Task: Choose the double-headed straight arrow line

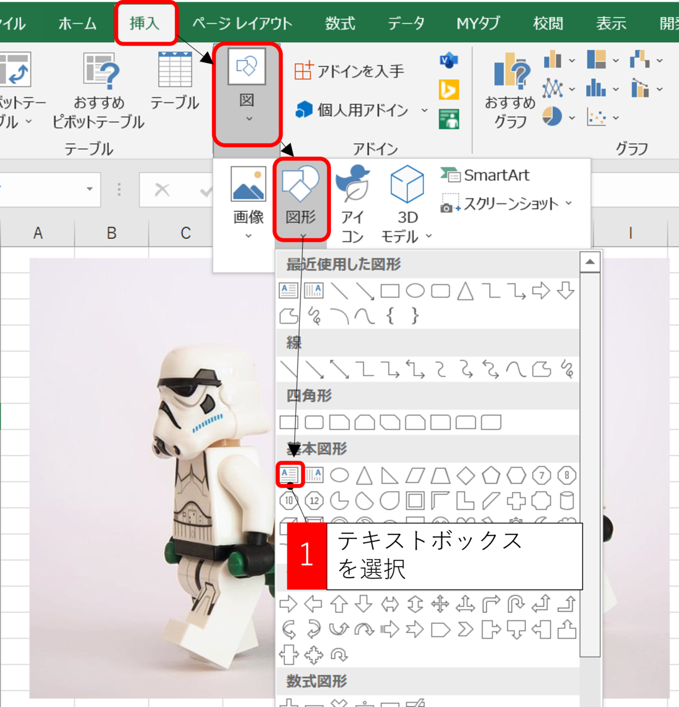Action: coord(339,369)
